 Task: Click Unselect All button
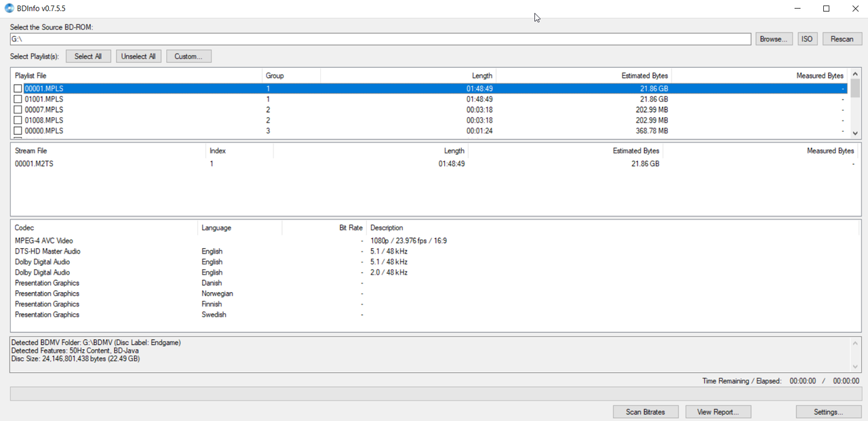click(138, 56)
